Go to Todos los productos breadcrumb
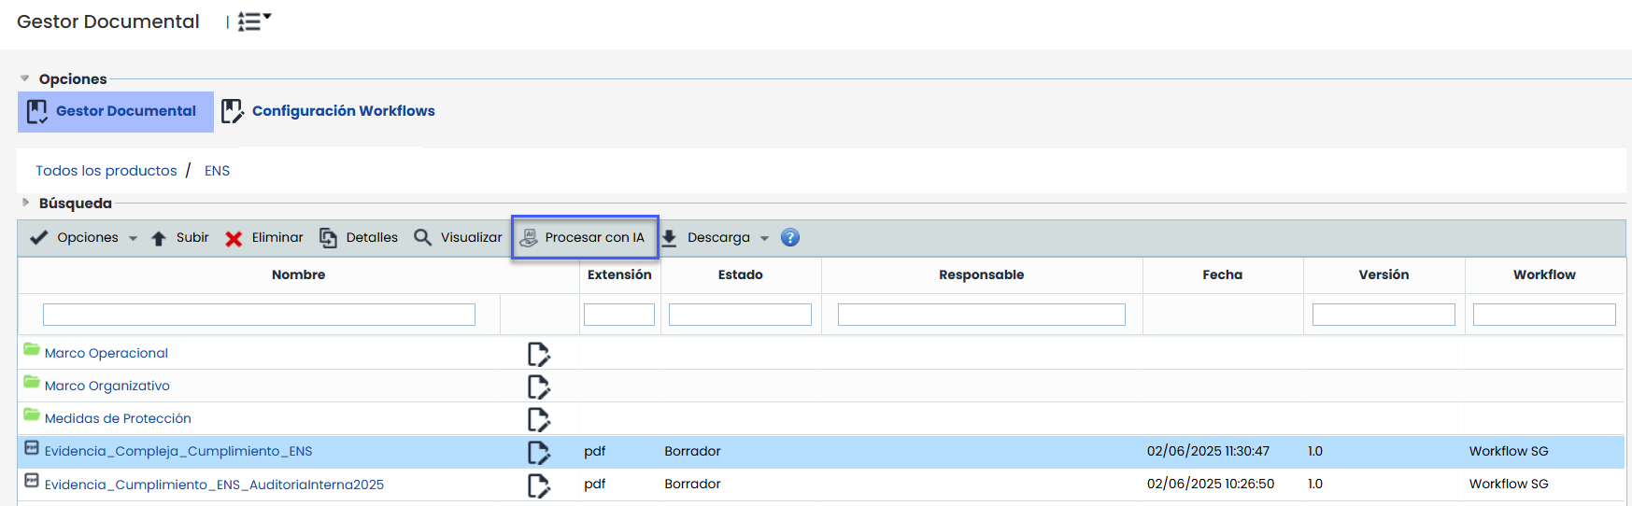 pos(106,170)
